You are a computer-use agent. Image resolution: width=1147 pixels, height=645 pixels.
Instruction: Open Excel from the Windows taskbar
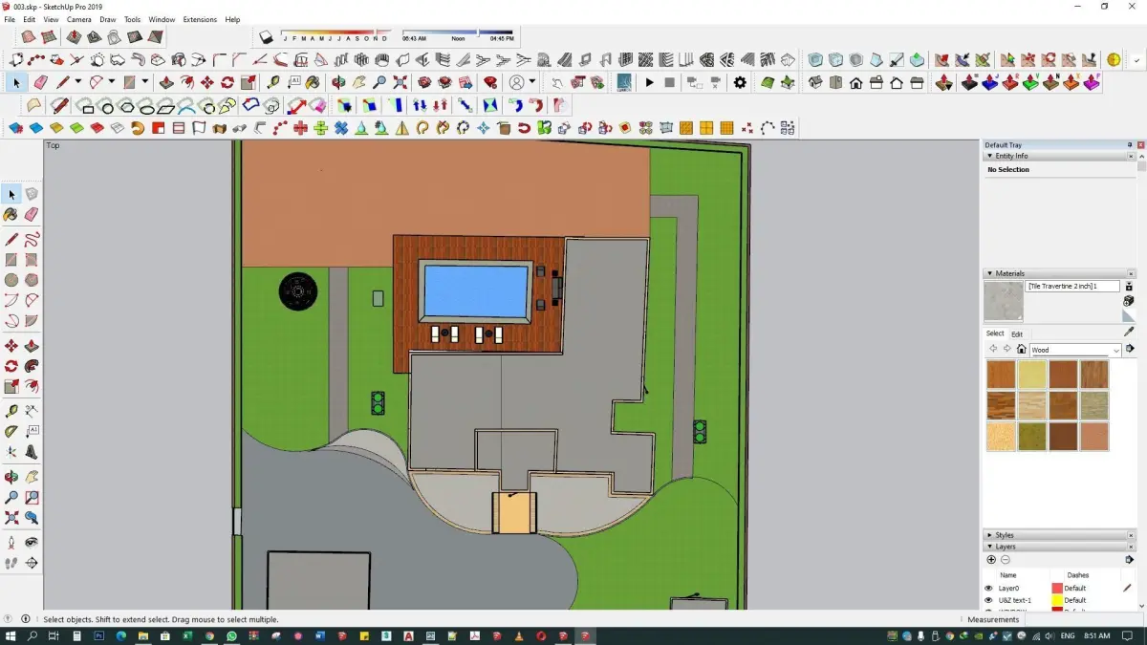(x=187, y=635)
